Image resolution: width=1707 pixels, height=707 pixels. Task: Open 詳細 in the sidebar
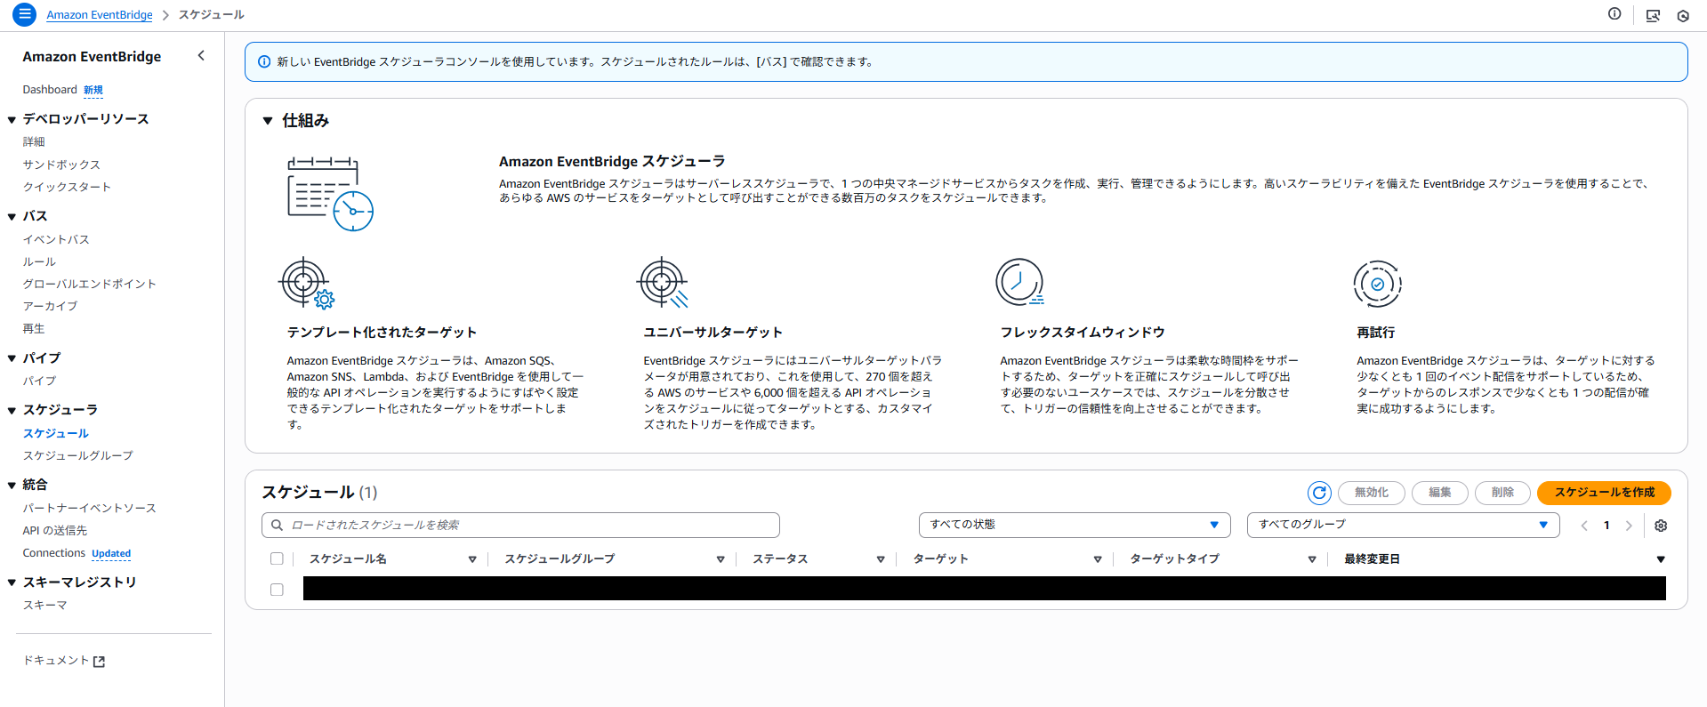point(34,142)
